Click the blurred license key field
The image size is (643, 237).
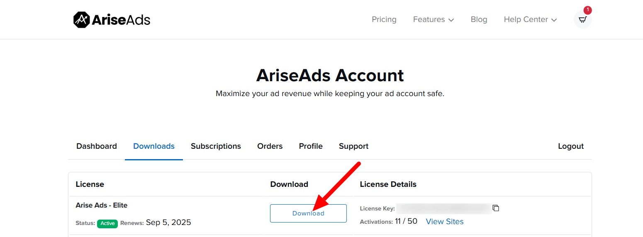[x=443, y=208]
